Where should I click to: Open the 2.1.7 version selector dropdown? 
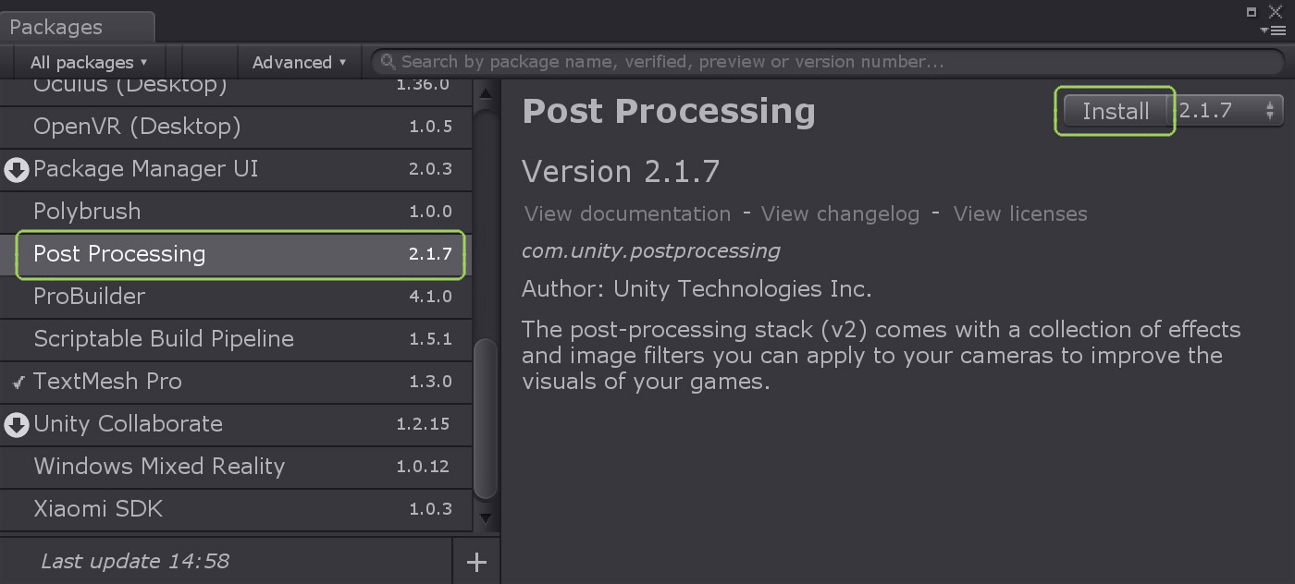point(1229,111)
